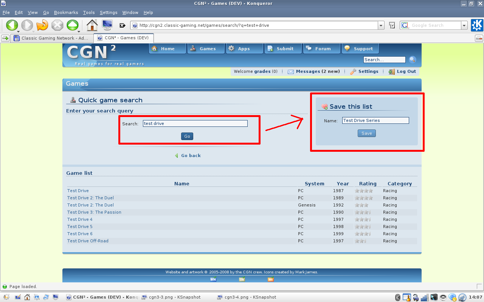Click the Bluetooth tray icon
The image size is (484, 302).
pos(398,297)
